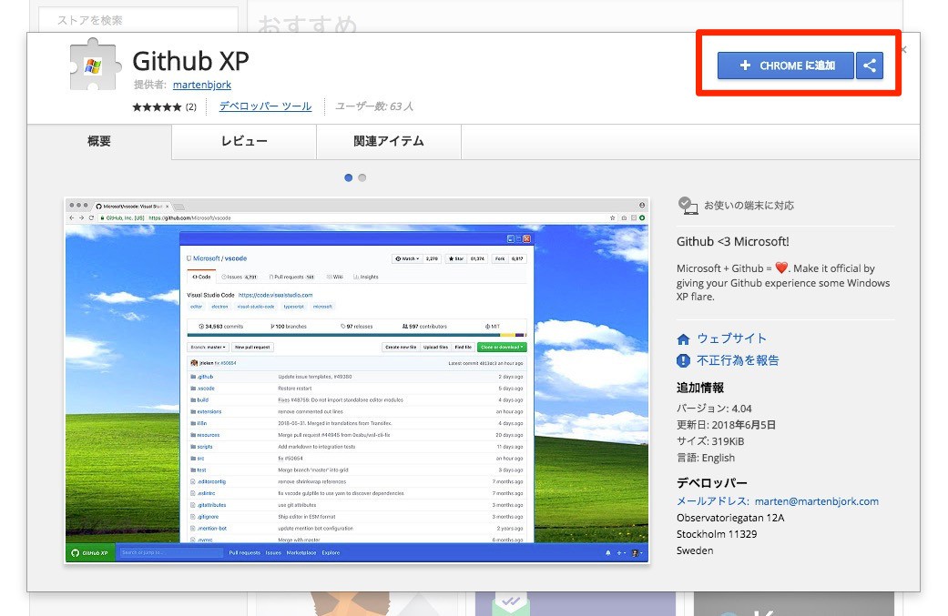Click the Observatoriegatan 12A address line
The width and height of the screenshot is (948, 616).
(x=730, y=518)
